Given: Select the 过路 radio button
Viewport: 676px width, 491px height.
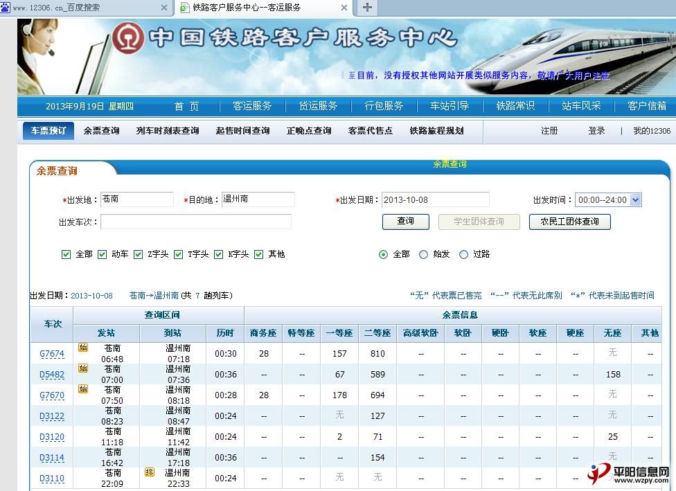Looking at the screenshot, I should click(463, 254).
